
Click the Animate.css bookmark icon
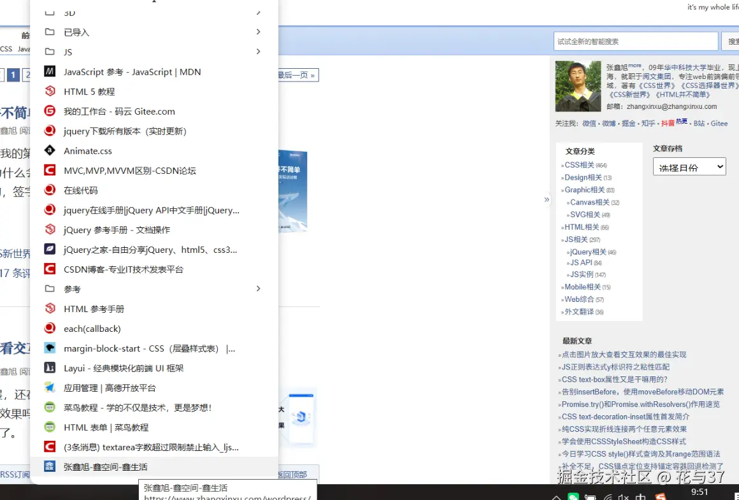pyautogui.click(x=49, y=150)
